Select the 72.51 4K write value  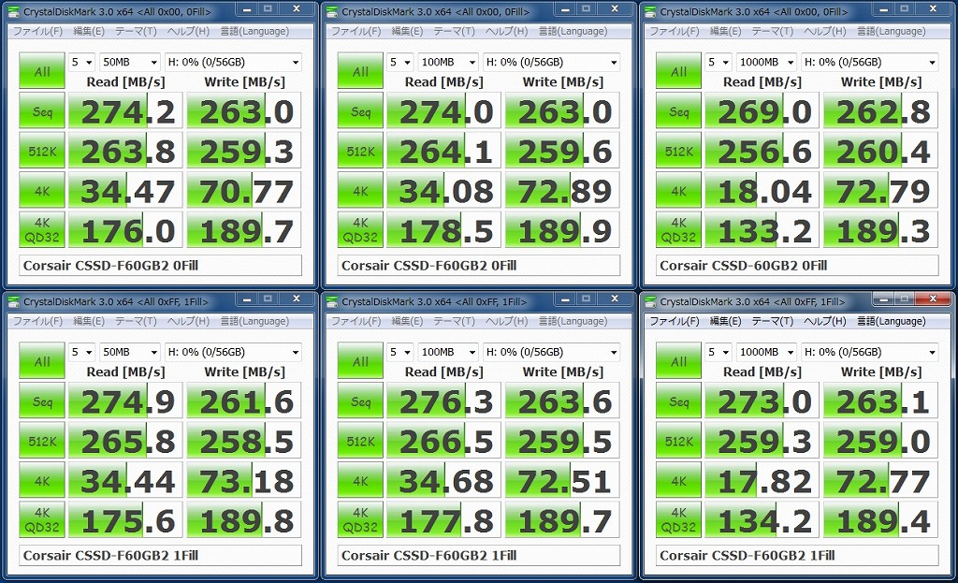[562, 480]
